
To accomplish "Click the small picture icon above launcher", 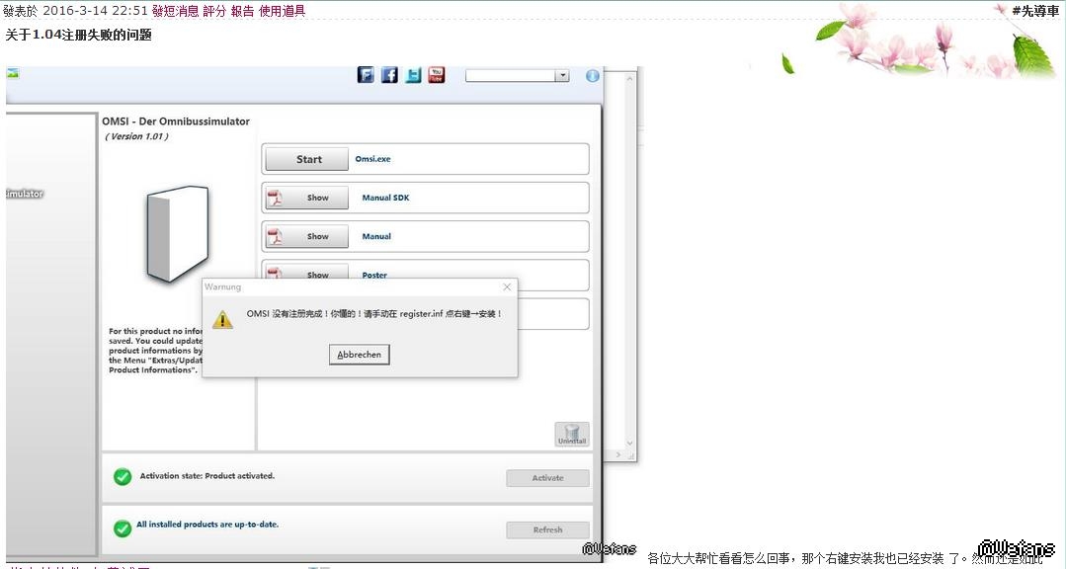I will click(x=13, y=73).
